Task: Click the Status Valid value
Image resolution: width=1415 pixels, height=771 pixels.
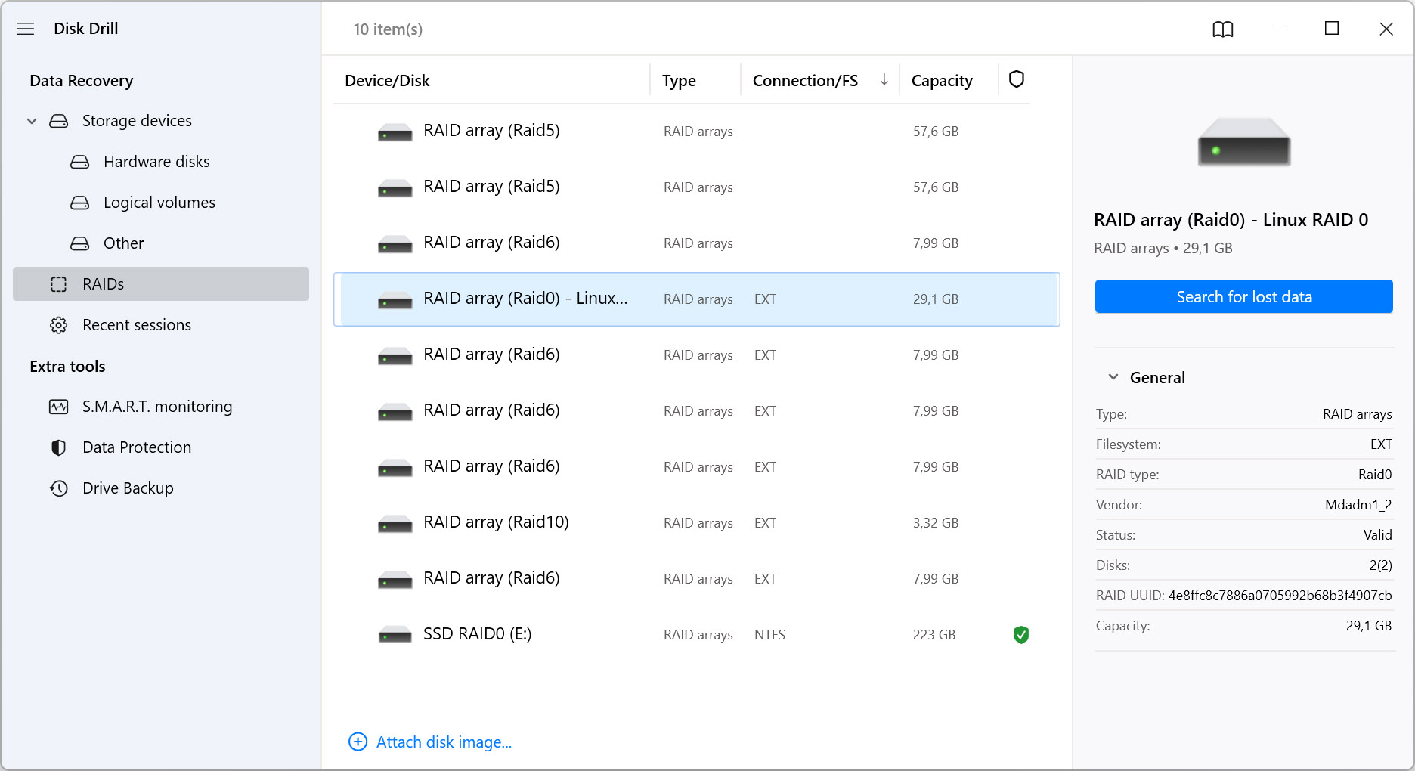Action: (x=1377, y=535)
